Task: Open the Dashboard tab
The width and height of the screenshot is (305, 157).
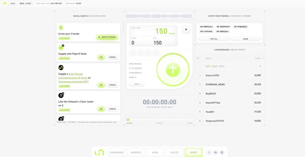Action: pos(117,152)
